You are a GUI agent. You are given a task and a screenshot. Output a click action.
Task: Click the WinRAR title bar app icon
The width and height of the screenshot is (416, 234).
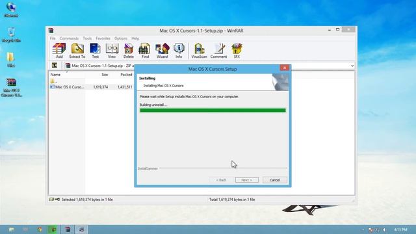(x=51, y=31)
